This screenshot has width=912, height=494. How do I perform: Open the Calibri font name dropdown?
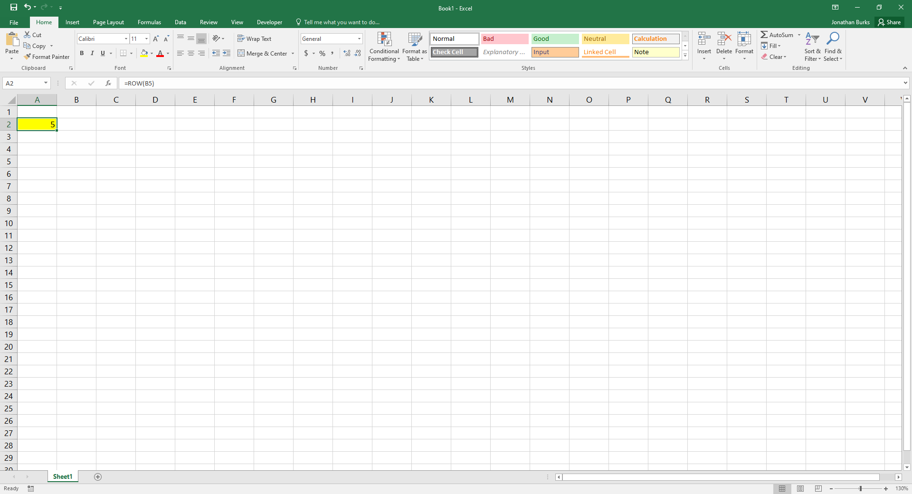[126, 38]
